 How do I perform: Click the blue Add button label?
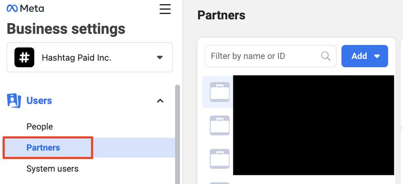(359, 56)
